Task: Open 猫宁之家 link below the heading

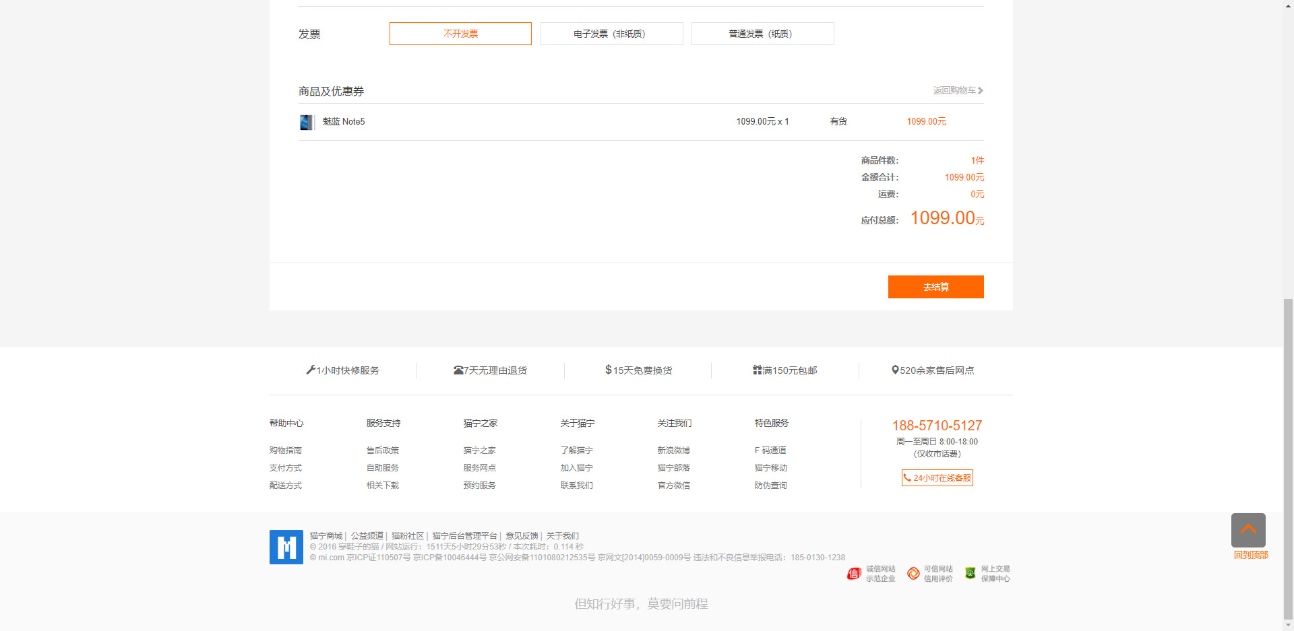Action: [x=480, y=451]
